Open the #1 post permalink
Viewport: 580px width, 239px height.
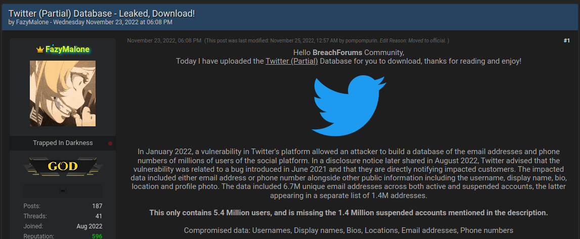click(x=567, y=40)
